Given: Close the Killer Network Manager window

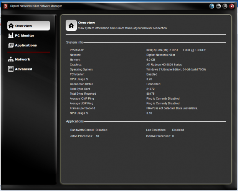Looking at the screenshot, I should 231,6.
